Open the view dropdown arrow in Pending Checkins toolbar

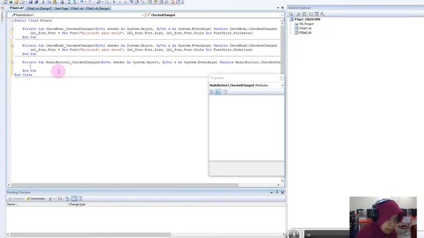click(x=54, y=198)
